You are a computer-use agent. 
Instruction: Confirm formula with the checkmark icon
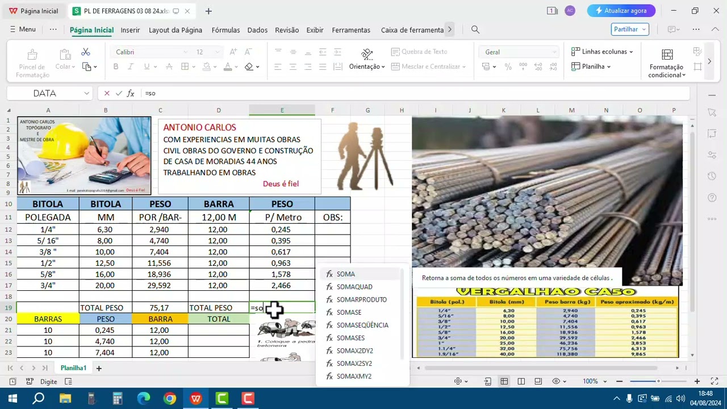tap(119, 93)
